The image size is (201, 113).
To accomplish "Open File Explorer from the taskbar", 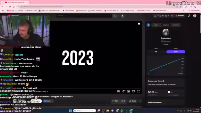I will (108, 110).
